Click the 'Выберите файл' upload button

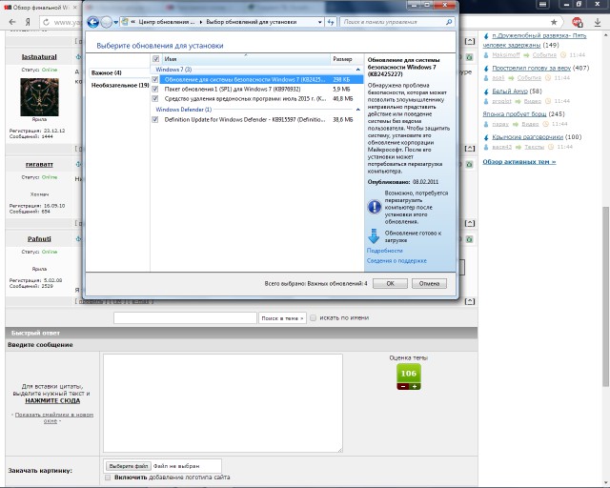[128, 466]
